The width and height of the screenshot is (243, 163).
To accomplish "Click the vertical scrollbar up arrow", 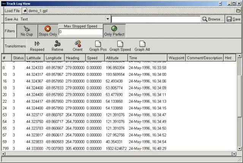I will 240,56.
